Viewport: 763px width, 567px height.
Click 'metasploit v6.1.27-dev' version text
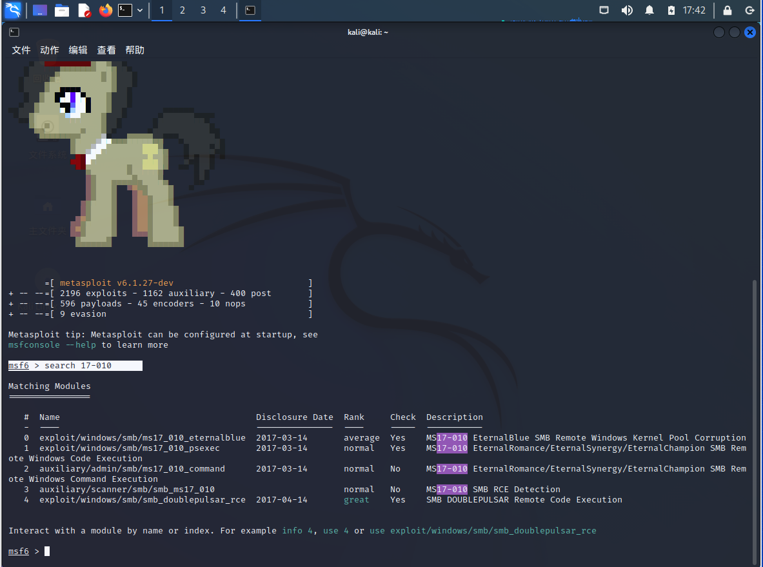pos(116,283)
